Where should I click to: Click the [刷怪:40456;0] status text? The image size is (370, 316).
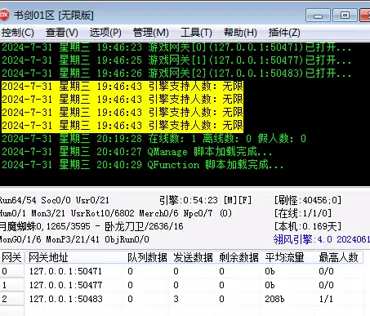coord(308,201)
